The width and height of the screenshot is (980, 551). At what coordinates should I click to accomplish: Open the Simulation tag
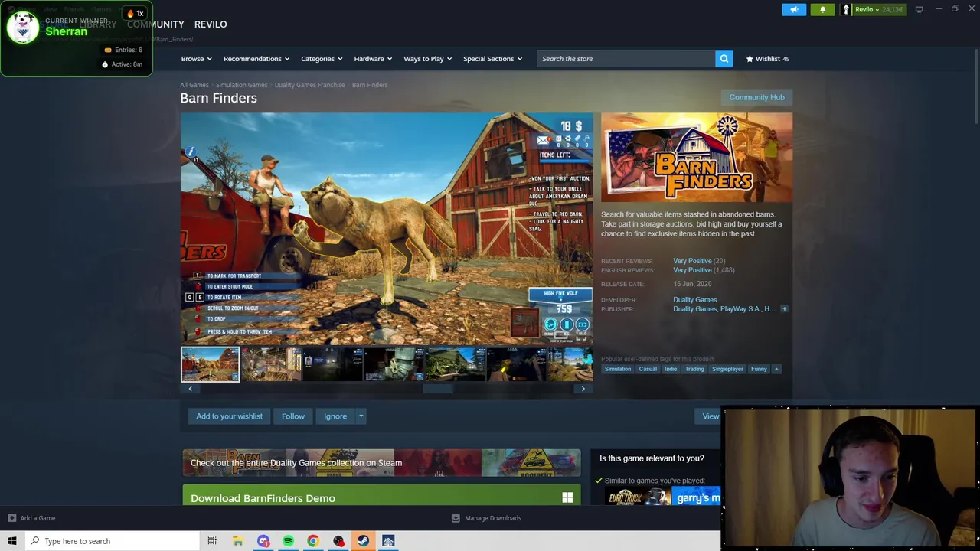point(618,369)
